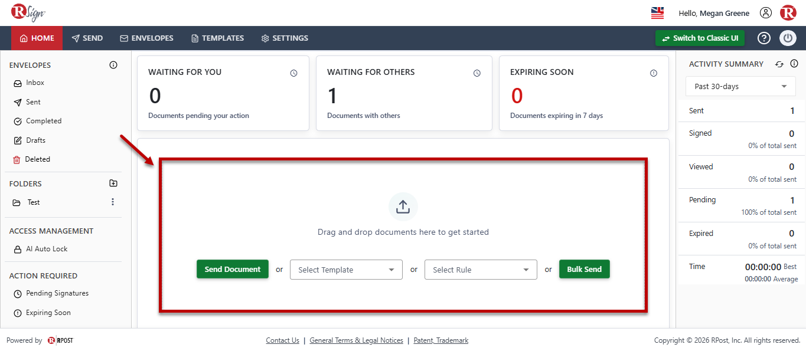The height and width of the screenshot is (351, 806).
Task: Click the Expired row in Activity Summary
Action: point(742,239)
